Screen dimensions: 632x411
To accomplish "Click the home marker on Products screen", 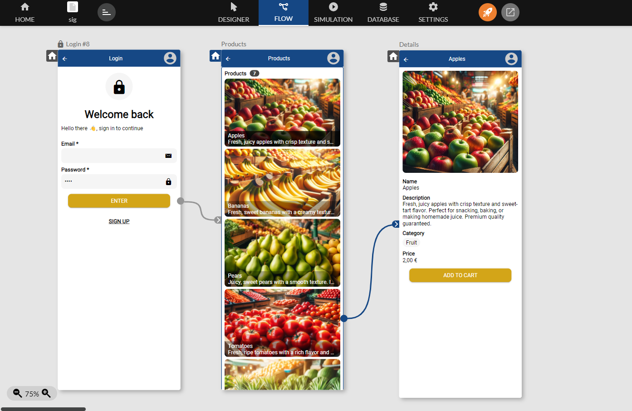I will coord(216,56).
